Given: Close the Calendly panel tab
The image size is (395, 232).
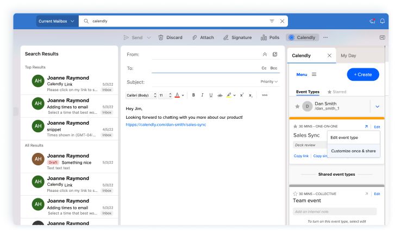Looking at the screenshot, I should click(x=329, y=55).
